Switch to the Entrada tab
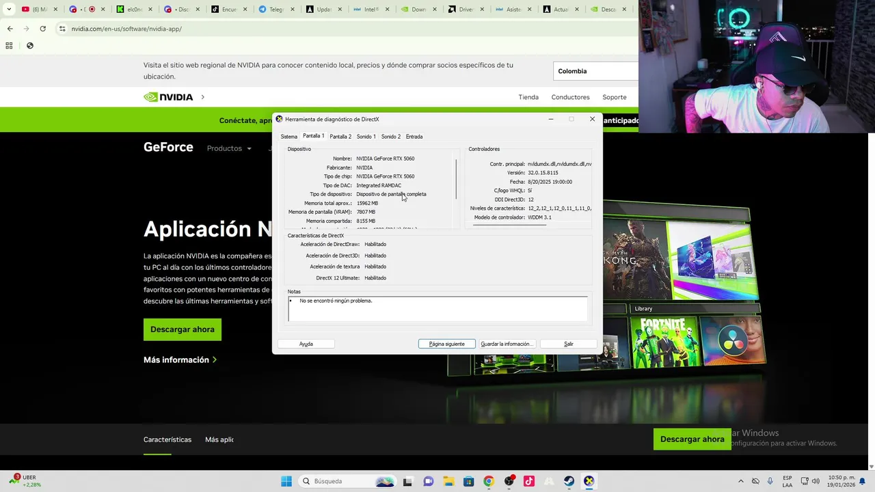 coord(414,137)
